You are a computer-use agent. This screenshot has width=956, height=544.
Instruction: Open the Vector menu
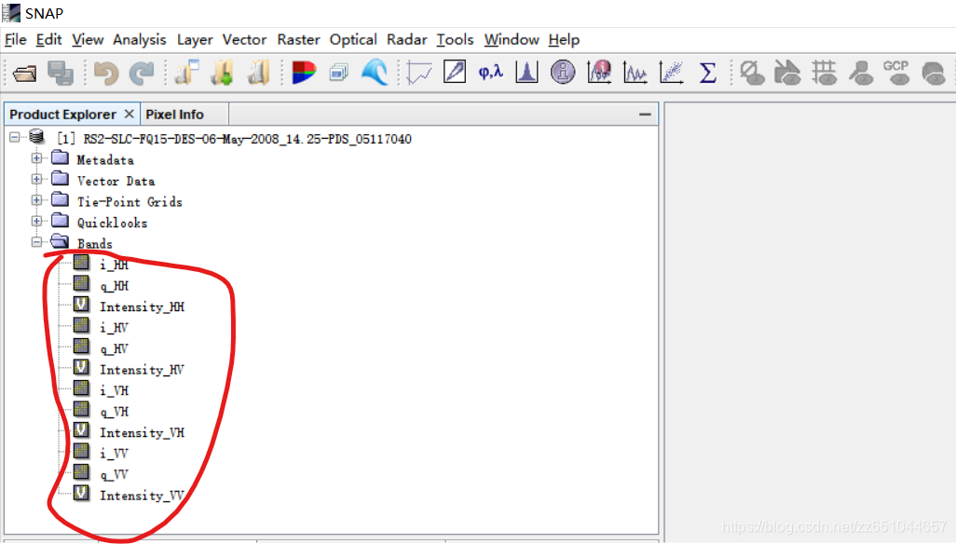(x=244, y=40)
